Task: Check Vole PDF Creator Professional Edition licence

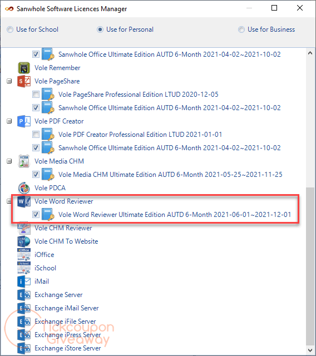Action: (x=36, y=135)
